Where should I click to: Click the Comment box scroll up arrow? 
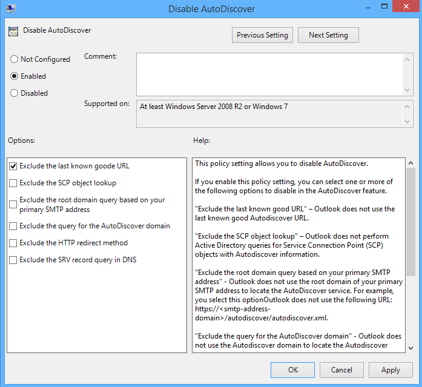click(x=407, y=59)
